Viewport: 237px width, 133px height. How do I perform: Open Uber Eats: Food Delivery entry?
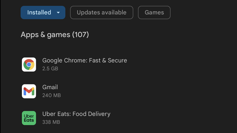[x=76, y=114]
